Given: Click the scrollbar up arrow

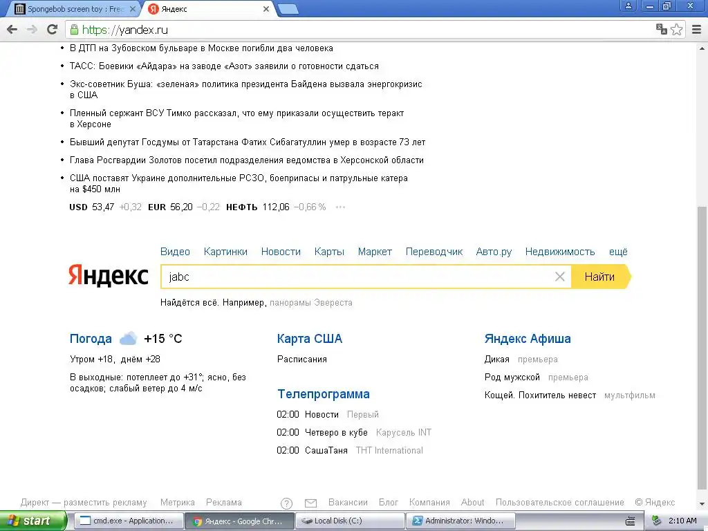Looking at the screenshot, I should (702, 48).
